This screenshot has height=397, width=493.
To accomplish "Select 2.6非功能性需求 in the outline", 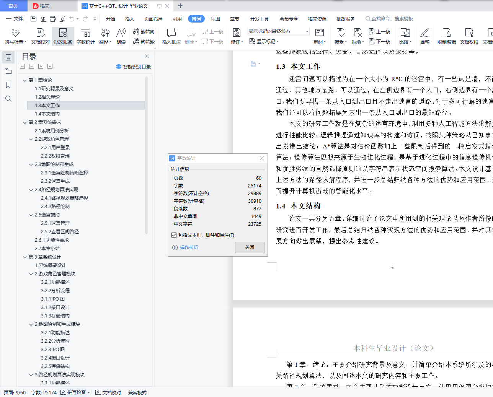I will tap(52, 240).
